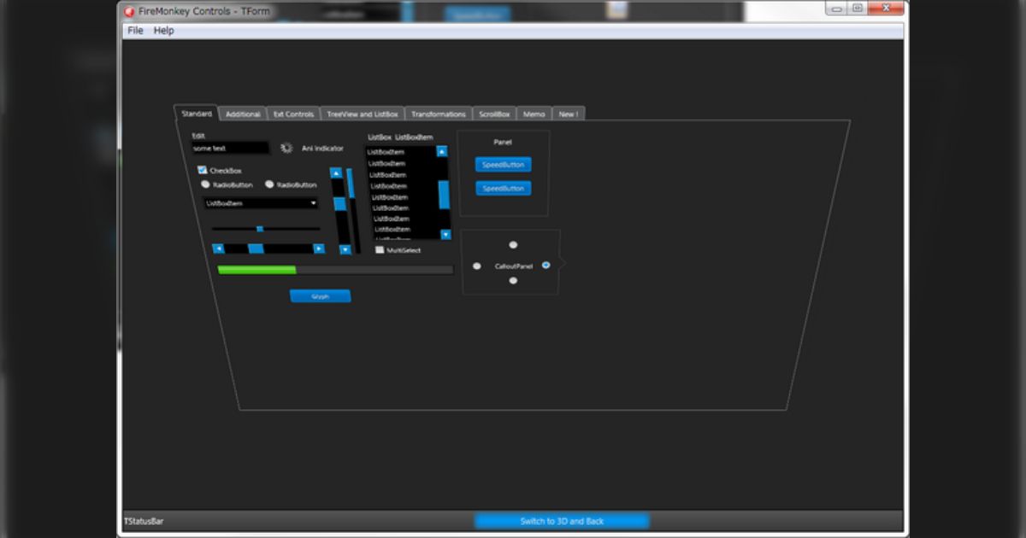
Task: Select the blue radio beside CalloutPanel
Action: (545, 266)
